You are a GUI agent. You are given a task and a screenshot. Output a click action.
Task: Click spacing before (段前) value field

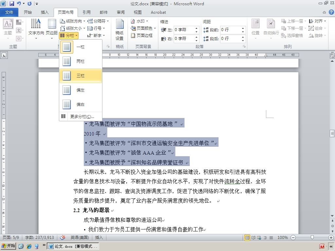tap(230, 30)
